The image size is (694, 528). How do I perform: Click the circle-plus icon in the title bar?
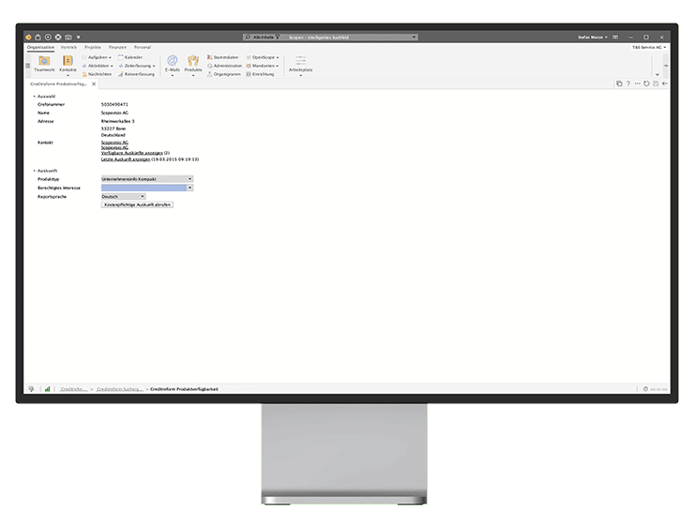48,38
